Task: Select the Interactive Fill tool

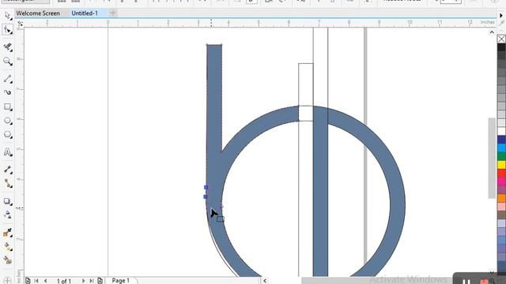Action: point(7,247)
